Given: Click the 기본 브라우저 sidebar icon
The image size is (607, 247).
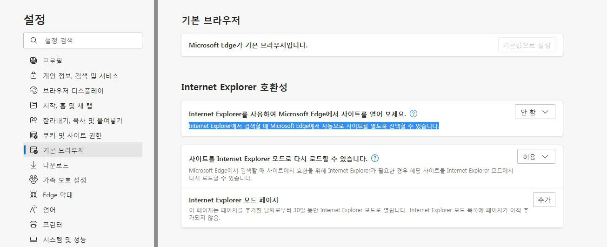Looking at the screenshot, I should coord(33,150).
